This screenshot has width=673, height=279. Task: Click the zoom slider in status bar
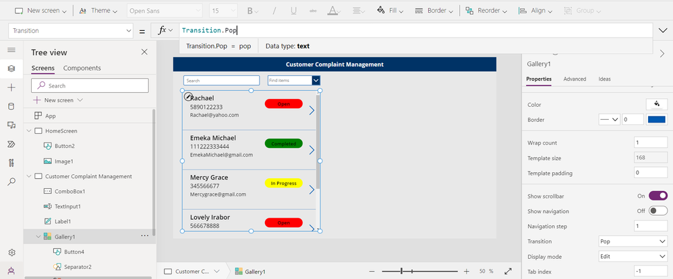(x=419, y=272)
